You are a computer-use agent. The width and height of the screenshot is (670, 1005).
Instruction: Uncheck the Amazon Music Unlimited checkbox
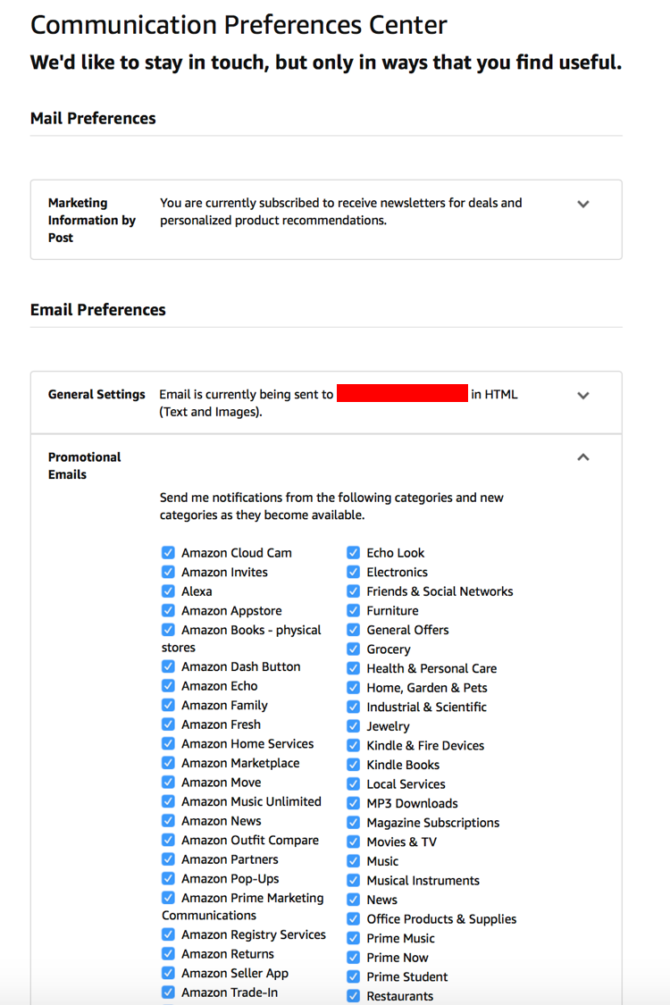(x=168, y=801)
